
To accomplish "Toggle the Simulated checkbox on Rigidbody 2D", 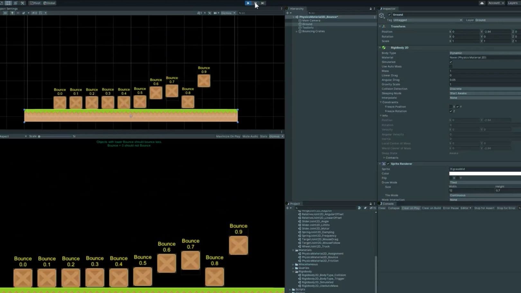I will point(451,62).
